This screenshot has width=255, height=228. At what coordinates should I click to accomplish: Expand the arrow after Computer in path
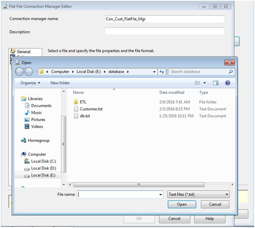[x=73, y=72]
